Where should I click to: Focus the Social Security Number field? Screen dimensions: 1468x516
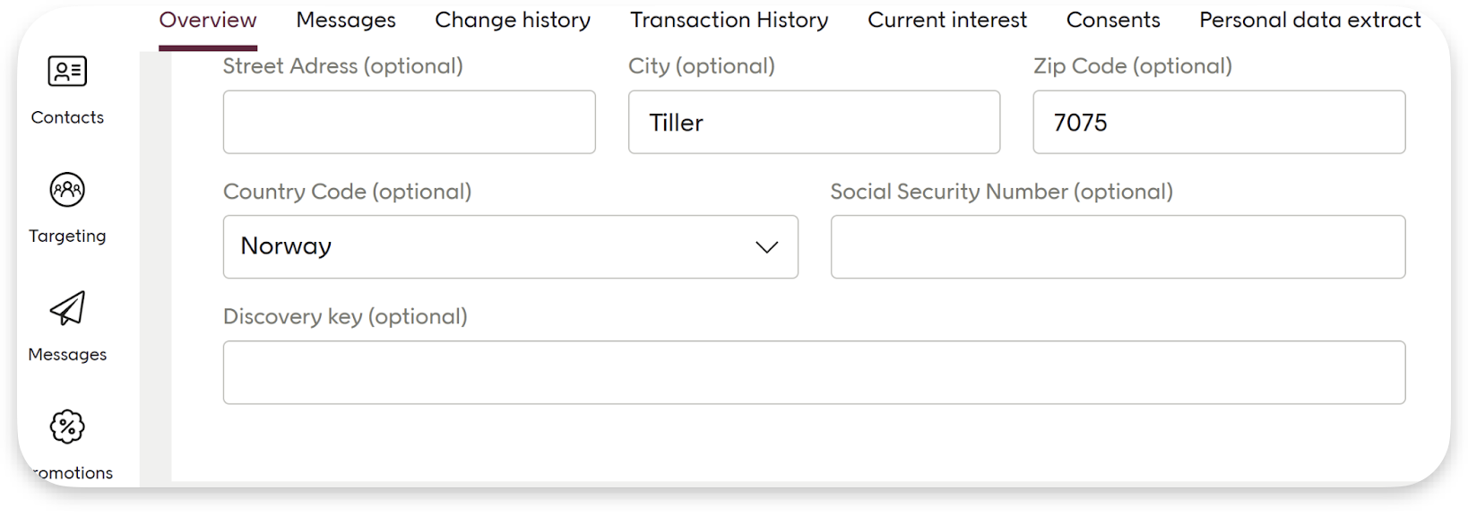(x=1118, y=246)
